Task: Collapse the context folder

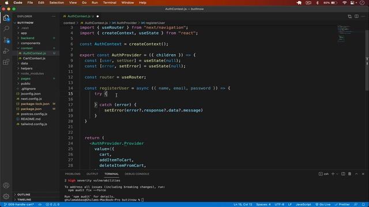Action: coord(27,48)
